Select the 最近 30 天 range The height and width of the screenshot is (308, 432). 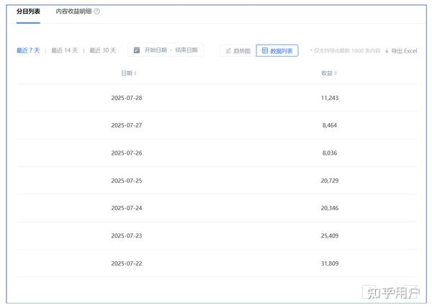102,50
